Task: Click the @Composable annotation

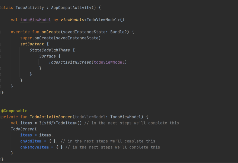Action: click(14, 111)
